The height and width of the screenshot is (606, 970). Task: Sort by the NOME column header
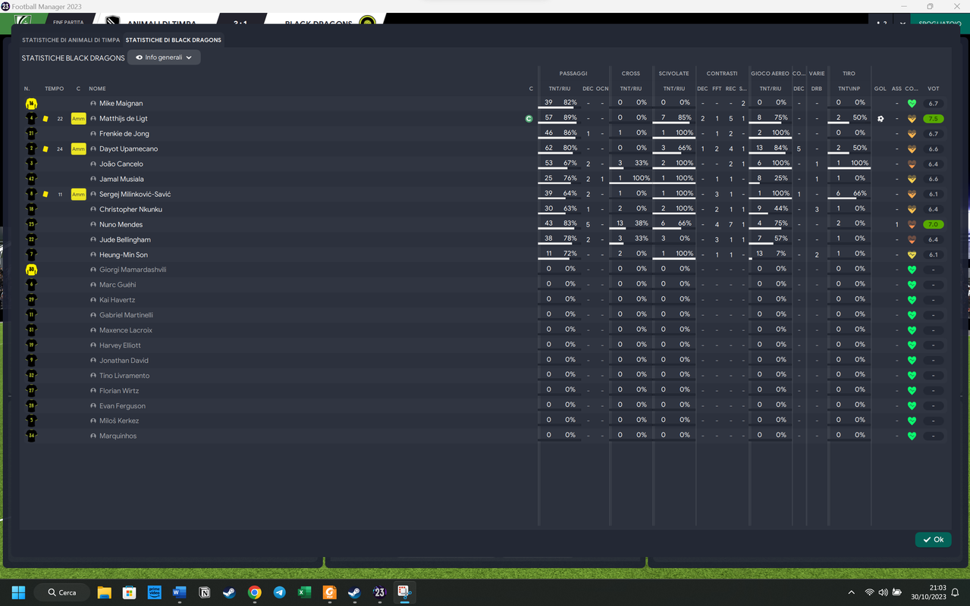[97, 89]
